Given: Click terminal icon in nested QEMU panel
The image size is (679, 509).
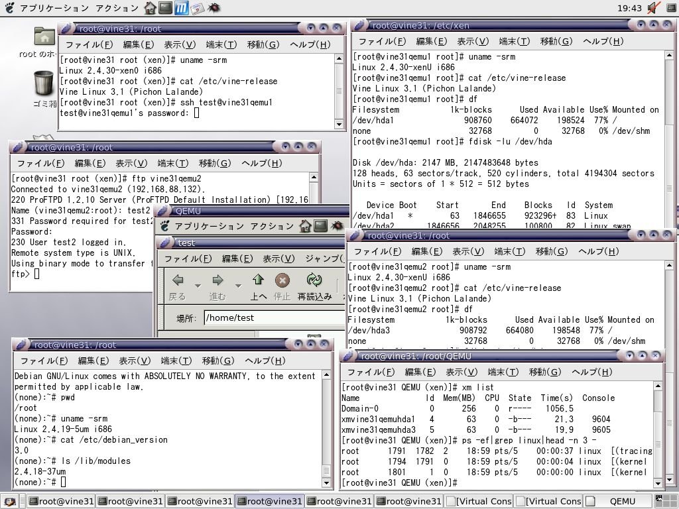Looking at the screenshot, I should pos(321,226).
